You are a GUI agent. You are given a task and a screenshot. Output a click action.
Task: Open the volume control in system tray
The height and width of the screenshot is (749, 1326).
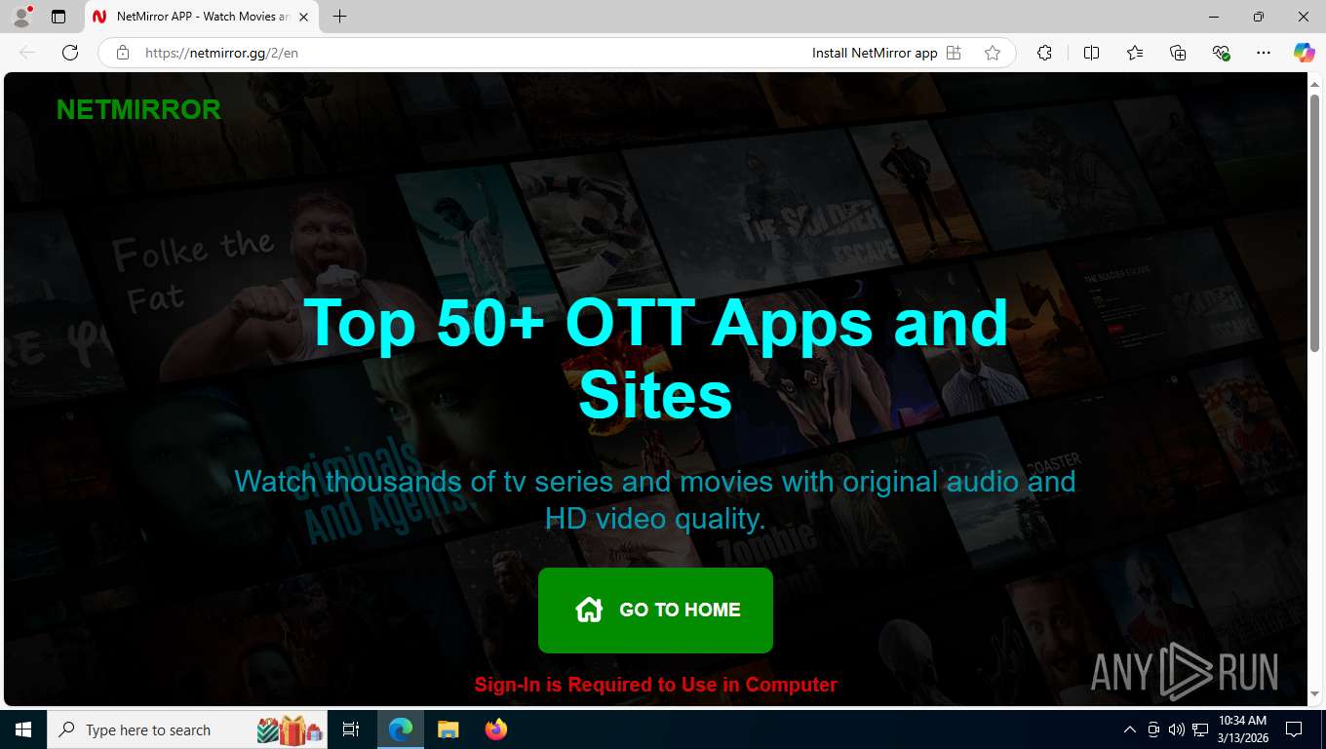[1176, 729]
